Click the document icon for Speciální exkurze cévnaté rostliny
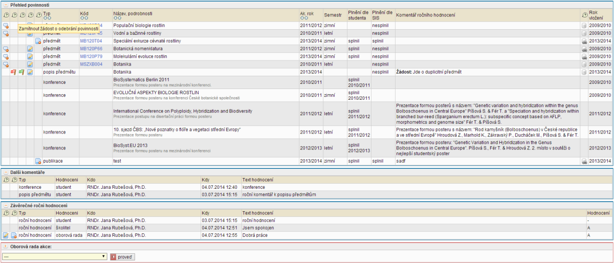 pyautogui.click(x=38, y=41)
